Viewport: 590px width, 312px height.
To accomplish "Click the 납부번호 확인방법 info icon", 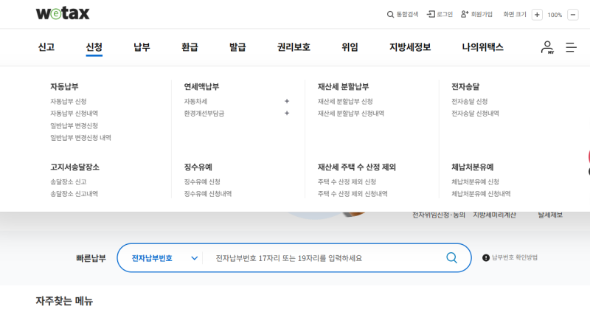I will point(486,258).
